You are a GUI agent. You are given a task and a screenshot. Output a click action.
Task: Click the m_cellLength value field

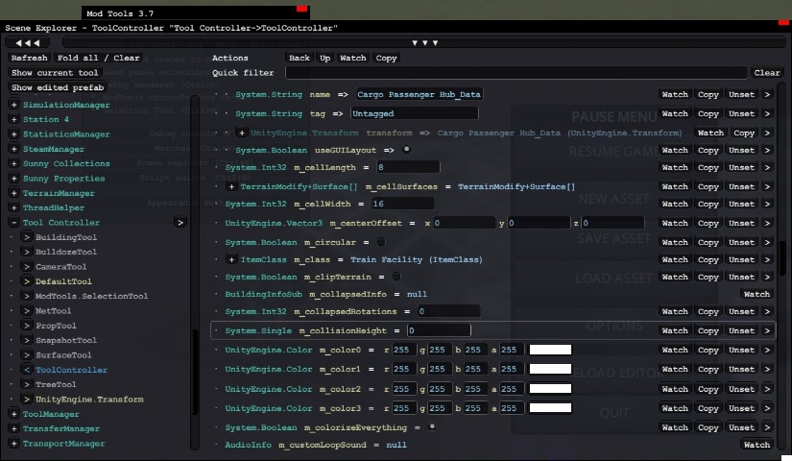[x=408, y=167]
